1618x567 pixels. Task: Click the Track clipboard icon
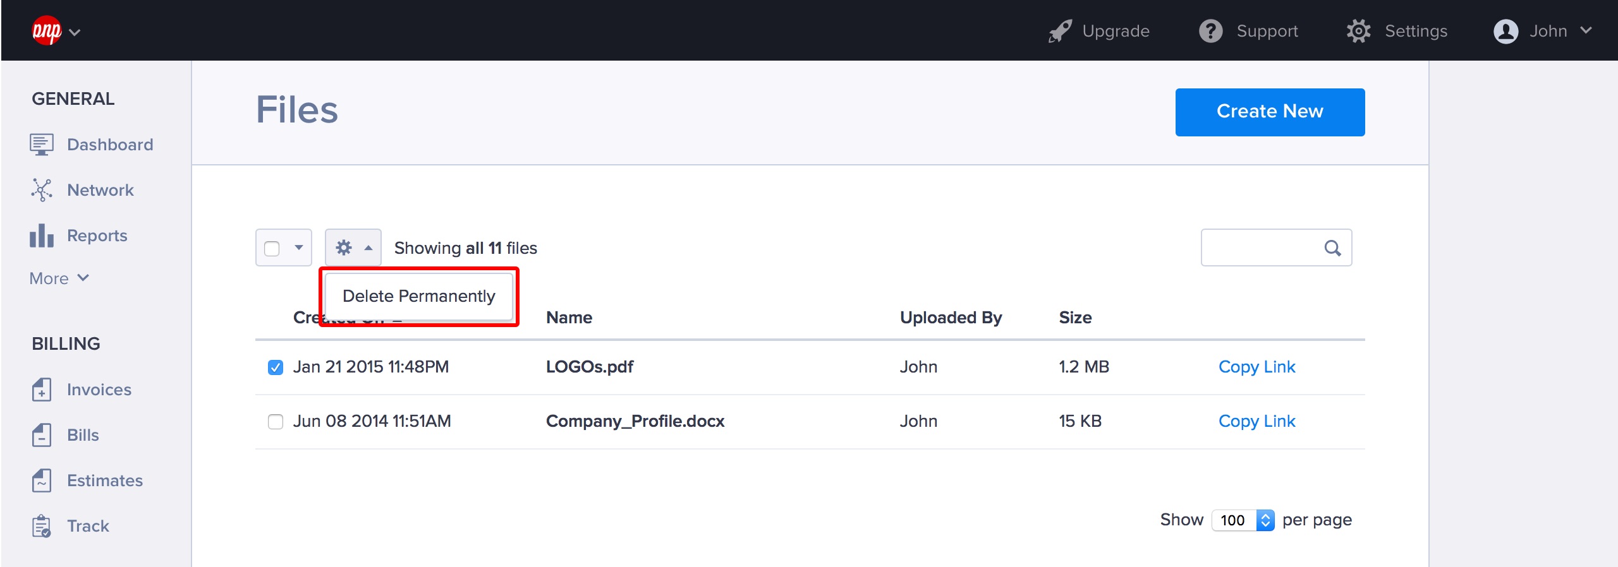pos(42,526)
